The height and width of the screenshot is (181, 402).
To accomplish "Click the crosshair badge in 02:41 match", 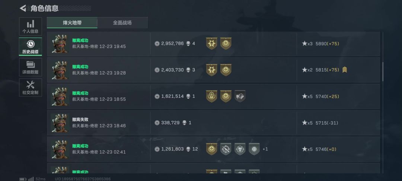I will (254, 149).
